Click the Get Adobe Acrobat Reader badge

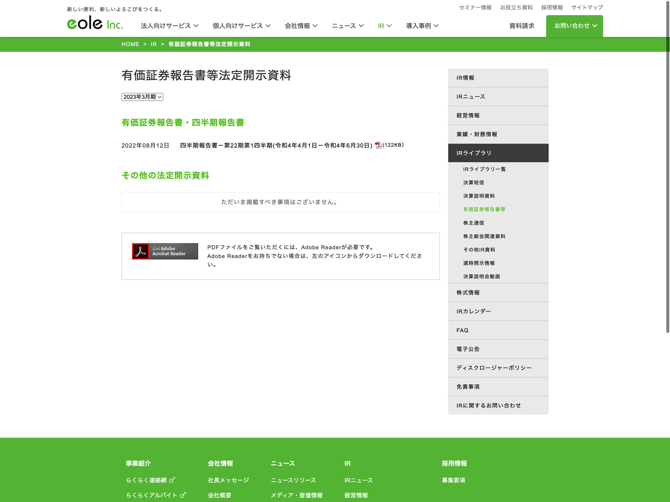click(x=165, y=251)
